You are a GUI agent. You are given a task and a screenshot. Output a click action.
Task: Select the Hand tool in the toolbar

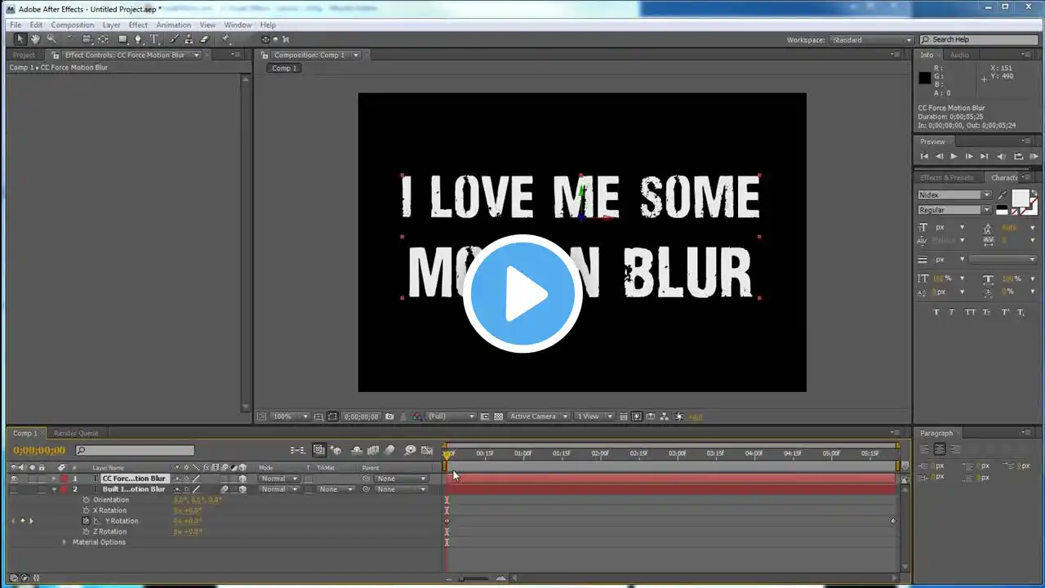point(36,39)
